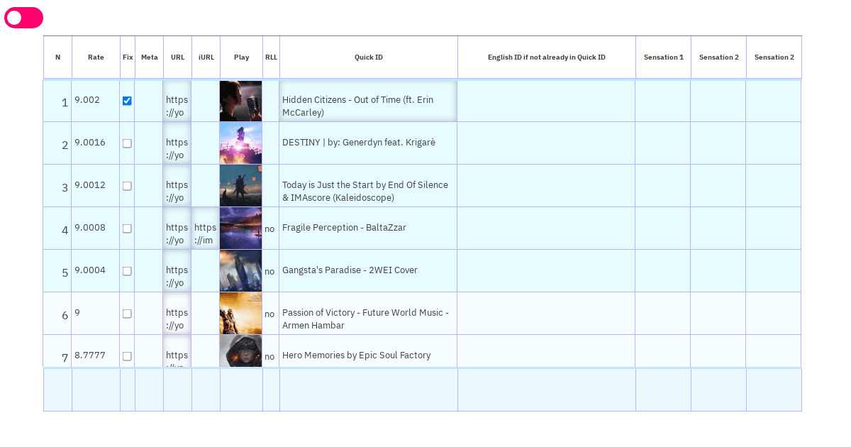Enable Fix checkbox for Fragile Perception row

coord(127,228)
